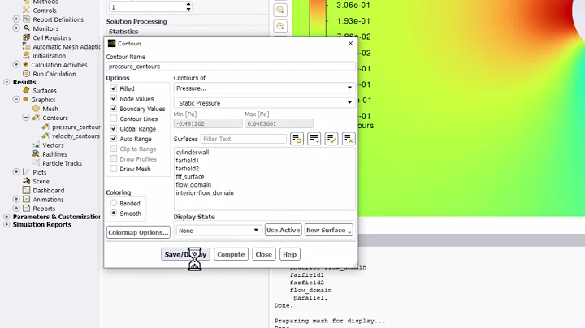The image size is (585, 328).
Task: Click the Report Definitions icon
Action: (x=27, y=19)
